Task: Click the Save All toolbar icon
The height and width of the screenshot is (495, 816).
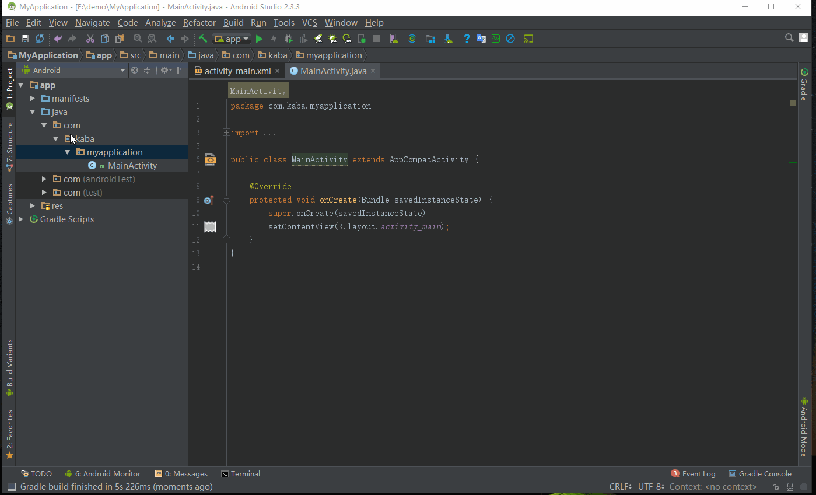Action: coord(24,39)
